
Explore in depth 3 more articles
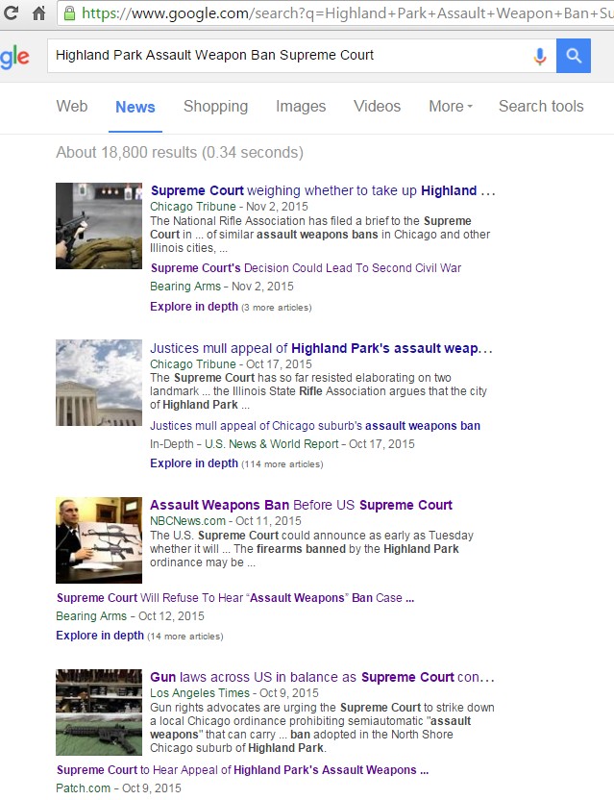(x=231, y=307)
